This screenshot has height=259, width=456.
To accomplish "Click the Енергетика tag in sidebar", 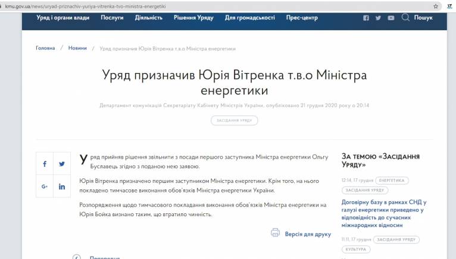I will tap(392, 181).
